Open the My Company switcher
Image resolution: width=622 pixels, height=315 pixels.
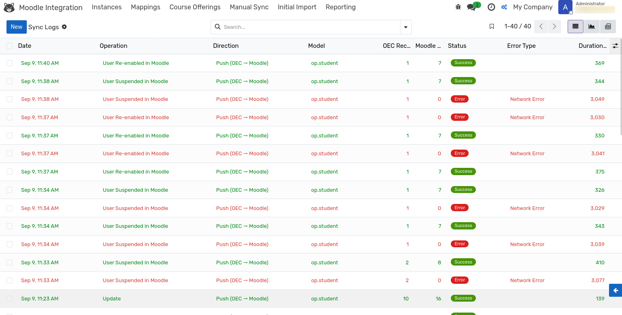coord(533,7)
